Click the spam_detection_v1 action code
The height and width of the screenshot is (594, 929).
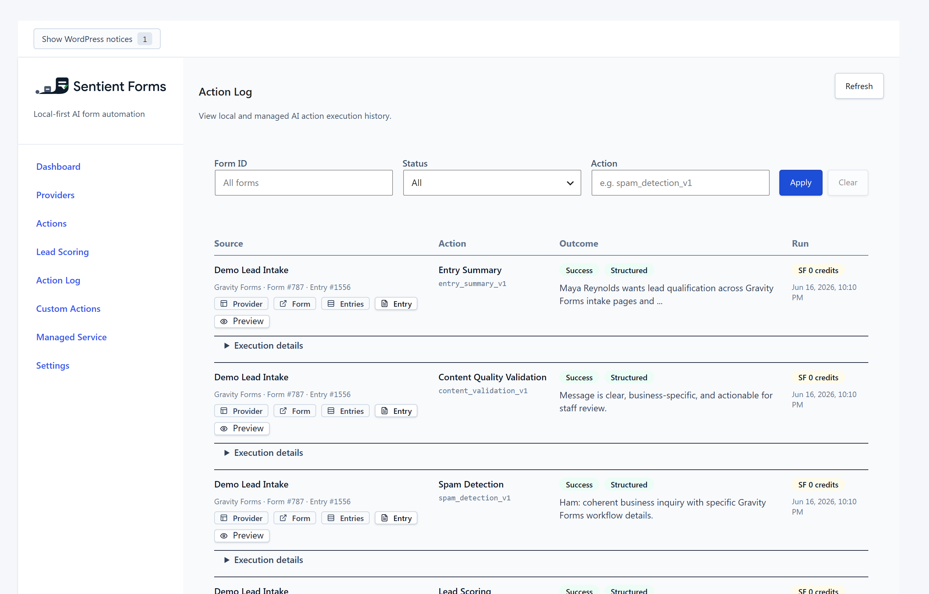click(x=474, y=498)
